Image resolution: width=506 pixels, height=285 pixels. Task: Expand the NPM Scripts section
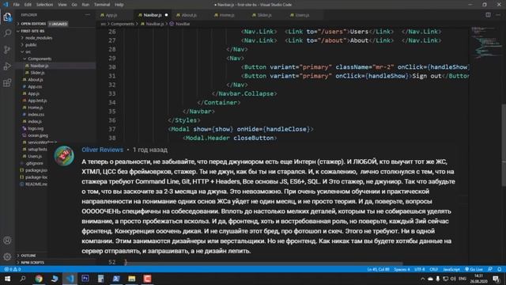click(x=32, y=262)
